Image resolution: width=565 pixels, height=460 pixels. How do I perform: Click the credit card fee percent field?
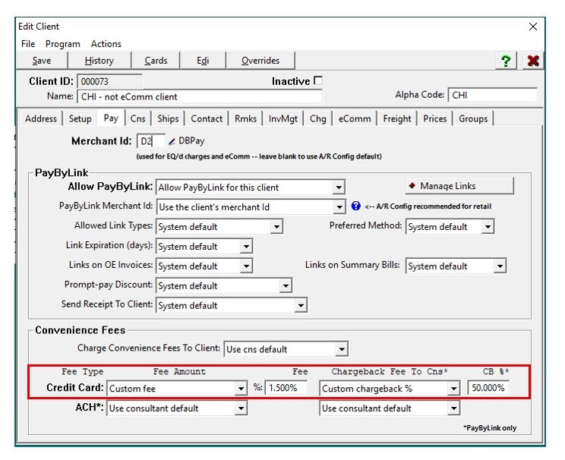286,388
